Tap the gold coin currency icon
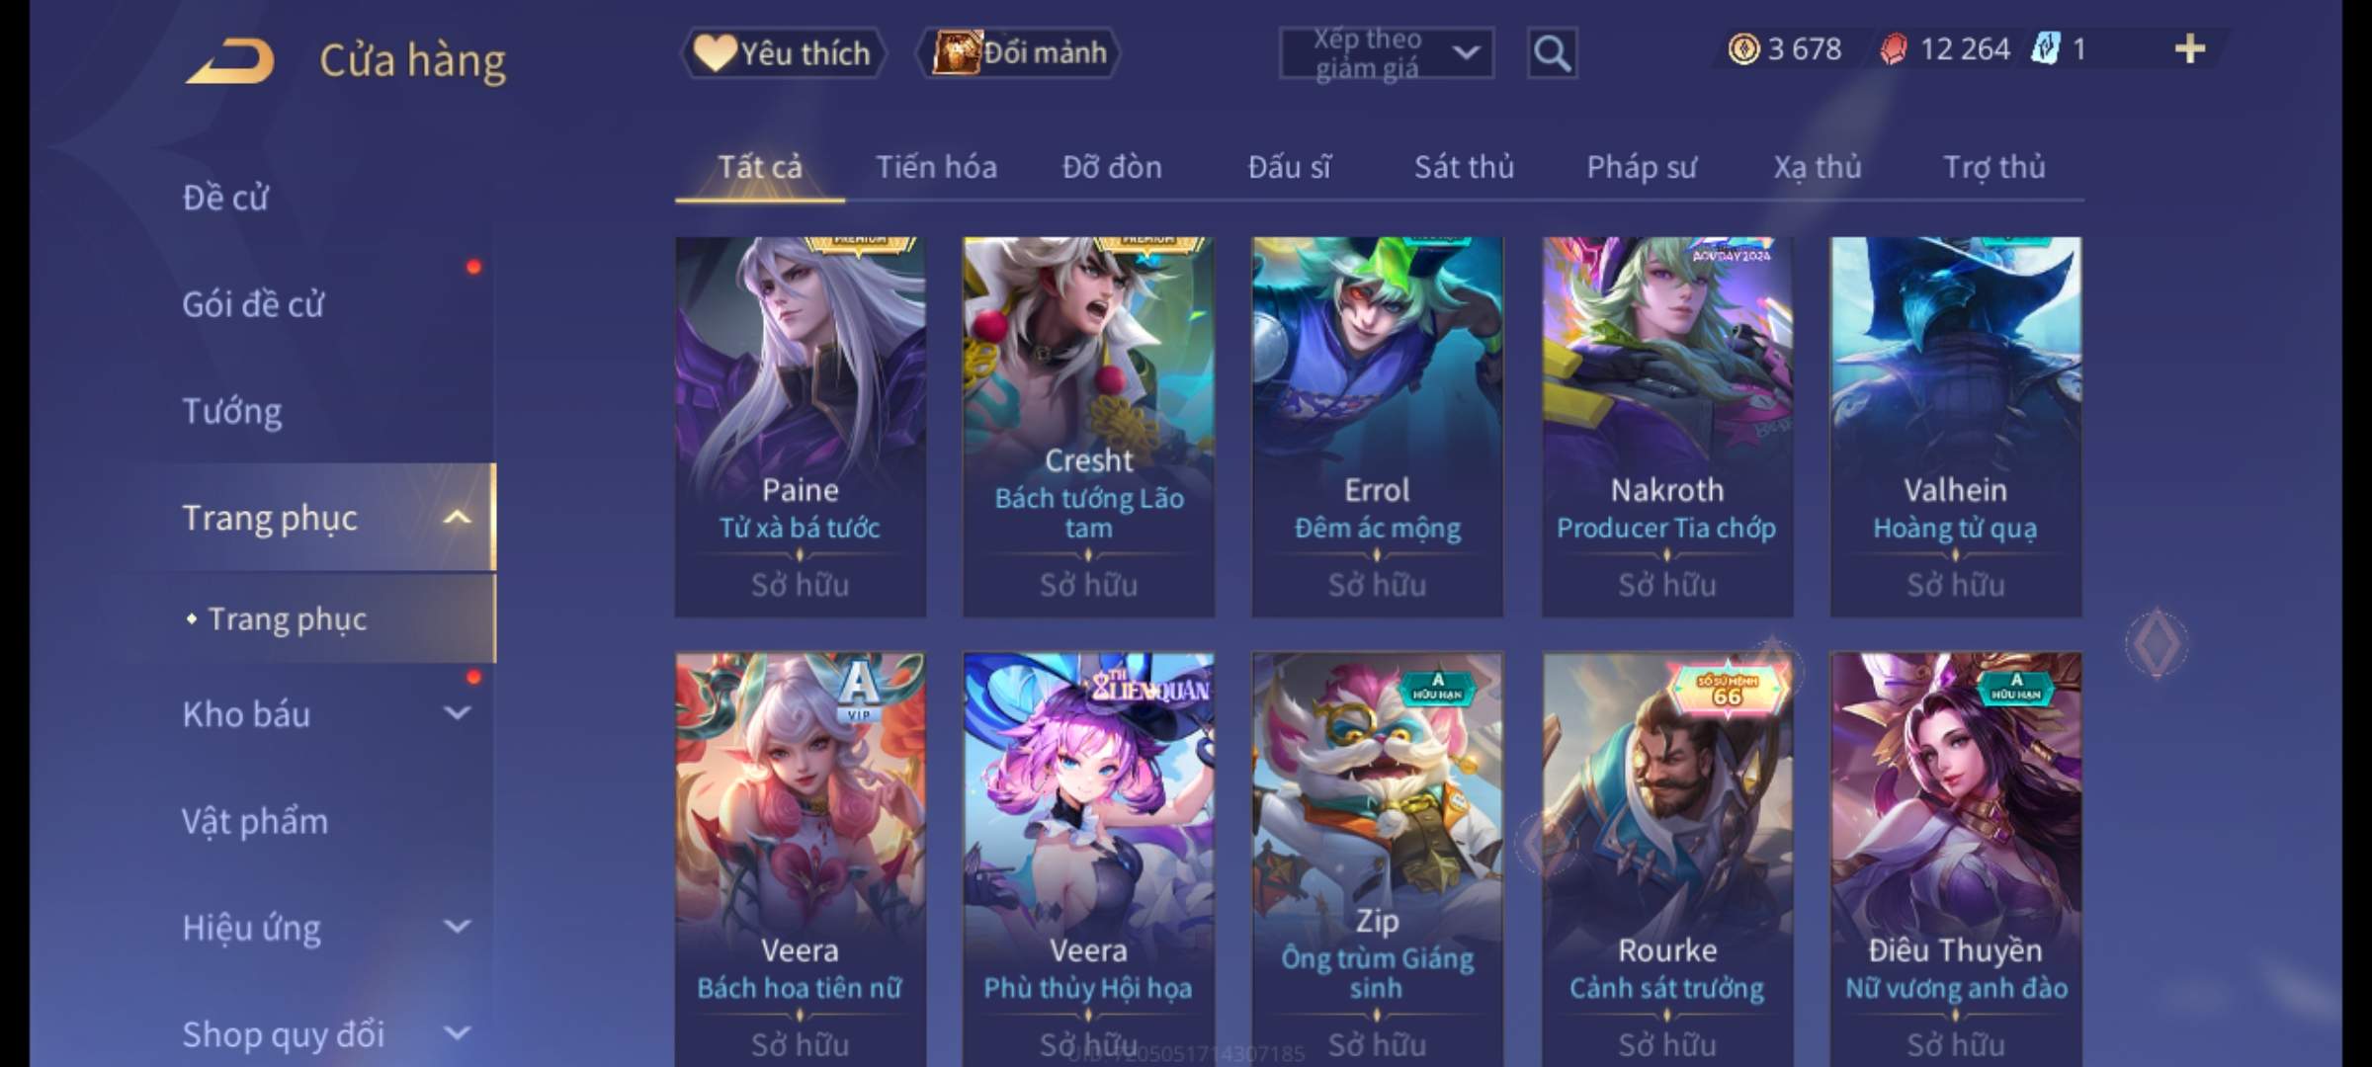Screen dimensions: 2372x1067 (x=1743, y=49)
